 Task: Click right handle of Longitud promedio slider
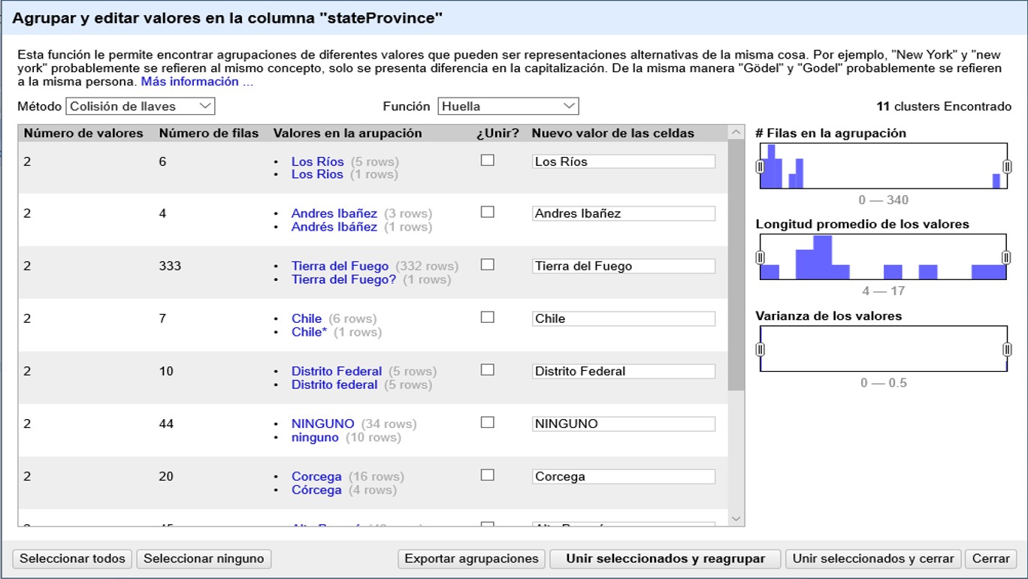(x=1007, y=258)
